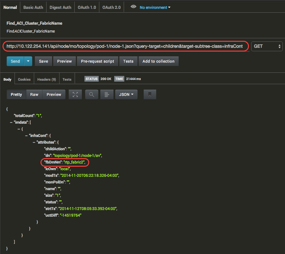
Task: Collapse the first imdata object brace
Action: coord(19,129)
